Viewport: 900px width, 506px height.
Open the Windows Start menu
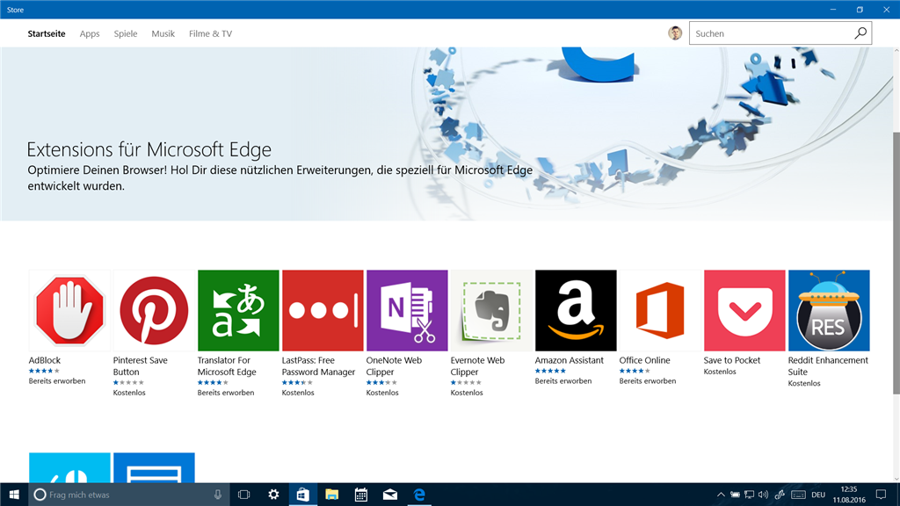coord(14,495)
